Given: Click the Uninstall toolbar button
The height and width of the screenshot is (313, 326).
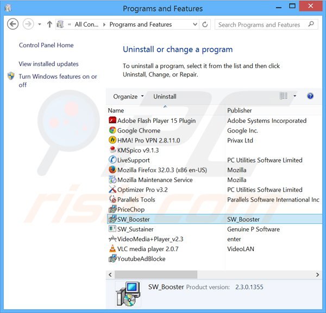Looking at the screenshot, I should (165, 97).
